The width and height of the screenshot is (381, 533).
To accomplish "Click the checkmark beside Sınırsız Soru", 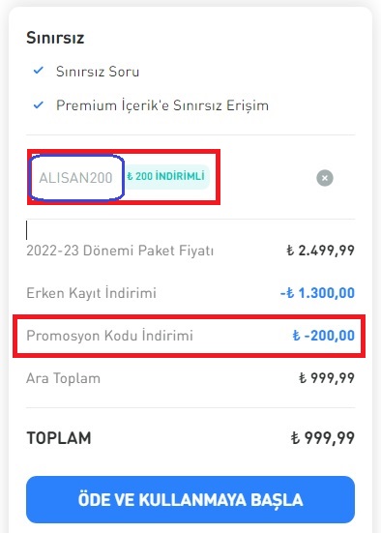I will coord(39,71).
